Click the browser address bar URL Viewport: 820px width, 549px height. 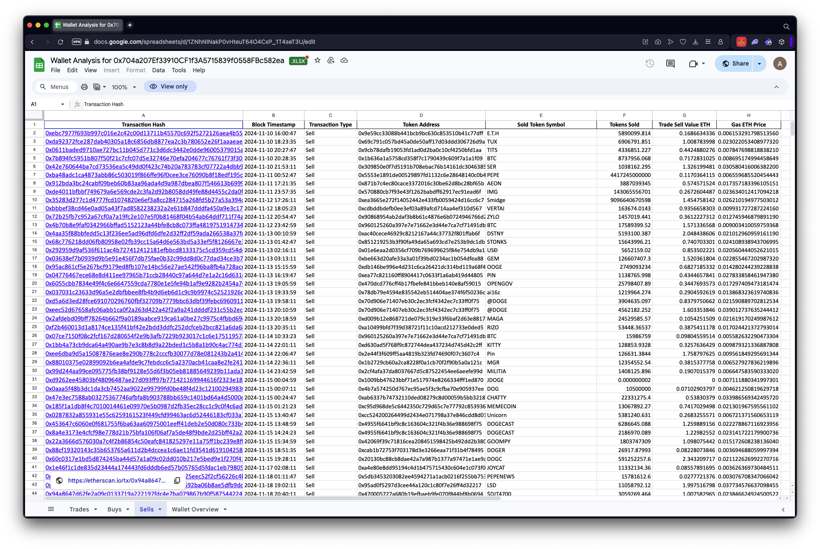pyautogui.click(x=204, y=42)
